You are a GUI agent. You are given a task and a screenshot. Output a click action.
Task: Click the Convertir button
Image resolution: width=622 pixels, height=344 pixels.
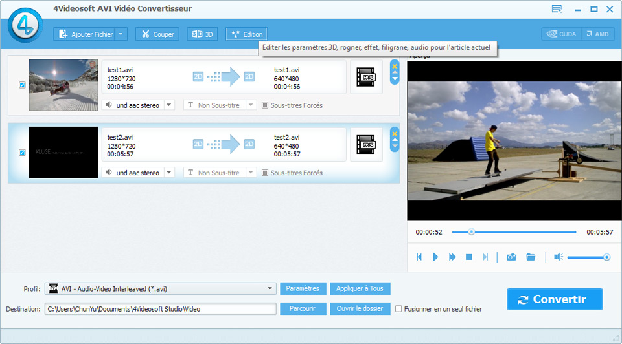(x=555, y=299)
